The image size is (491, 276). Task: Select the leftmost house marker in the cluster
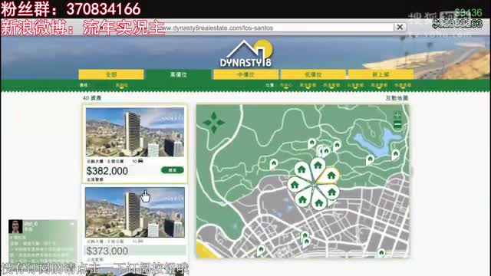point(295,186)
